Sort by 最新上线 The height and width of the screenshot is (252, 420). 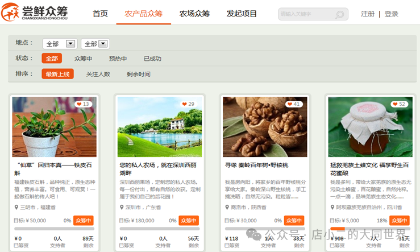pos(57,74)
